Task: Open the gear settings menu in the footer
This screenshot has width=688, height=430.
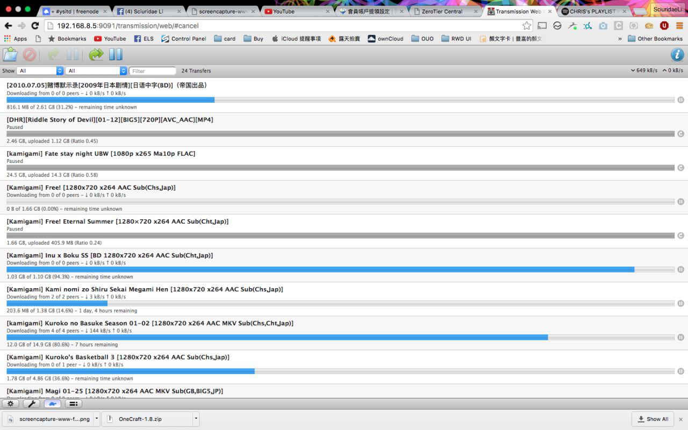Action: click(x=11, y=404)
